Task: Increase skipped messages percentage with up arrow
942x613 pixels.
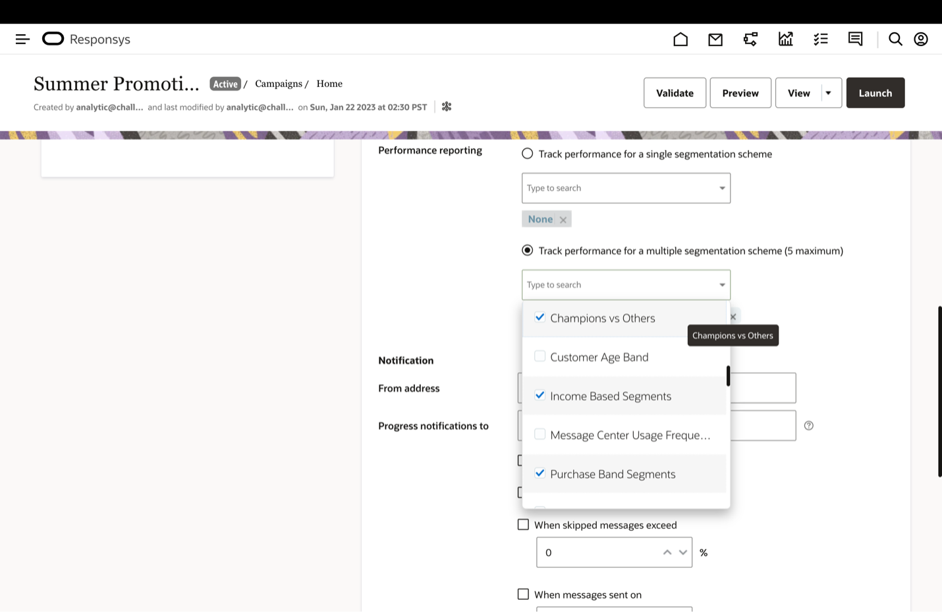Action: click(667, 552)
